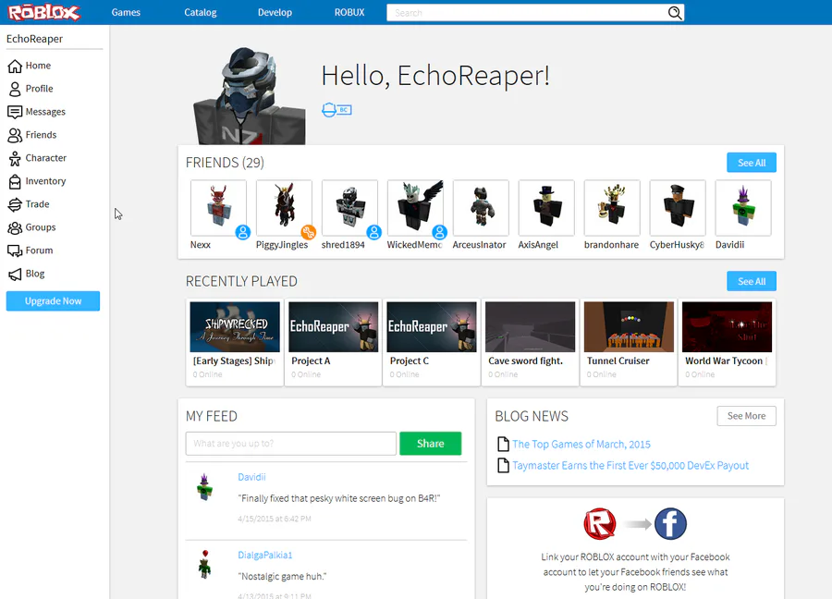Click the 4/15/2015 at 6:42 PM timestamp
This screenshot has height=599, width=832.
coord(275,519)
